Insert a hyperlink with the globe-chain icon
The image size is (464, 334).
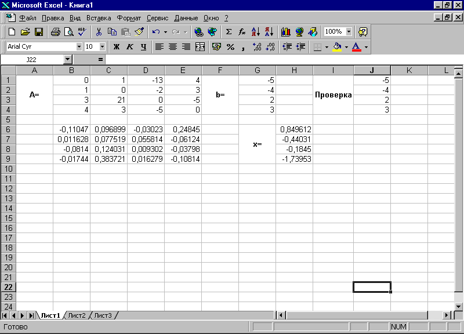pos(198,32)
